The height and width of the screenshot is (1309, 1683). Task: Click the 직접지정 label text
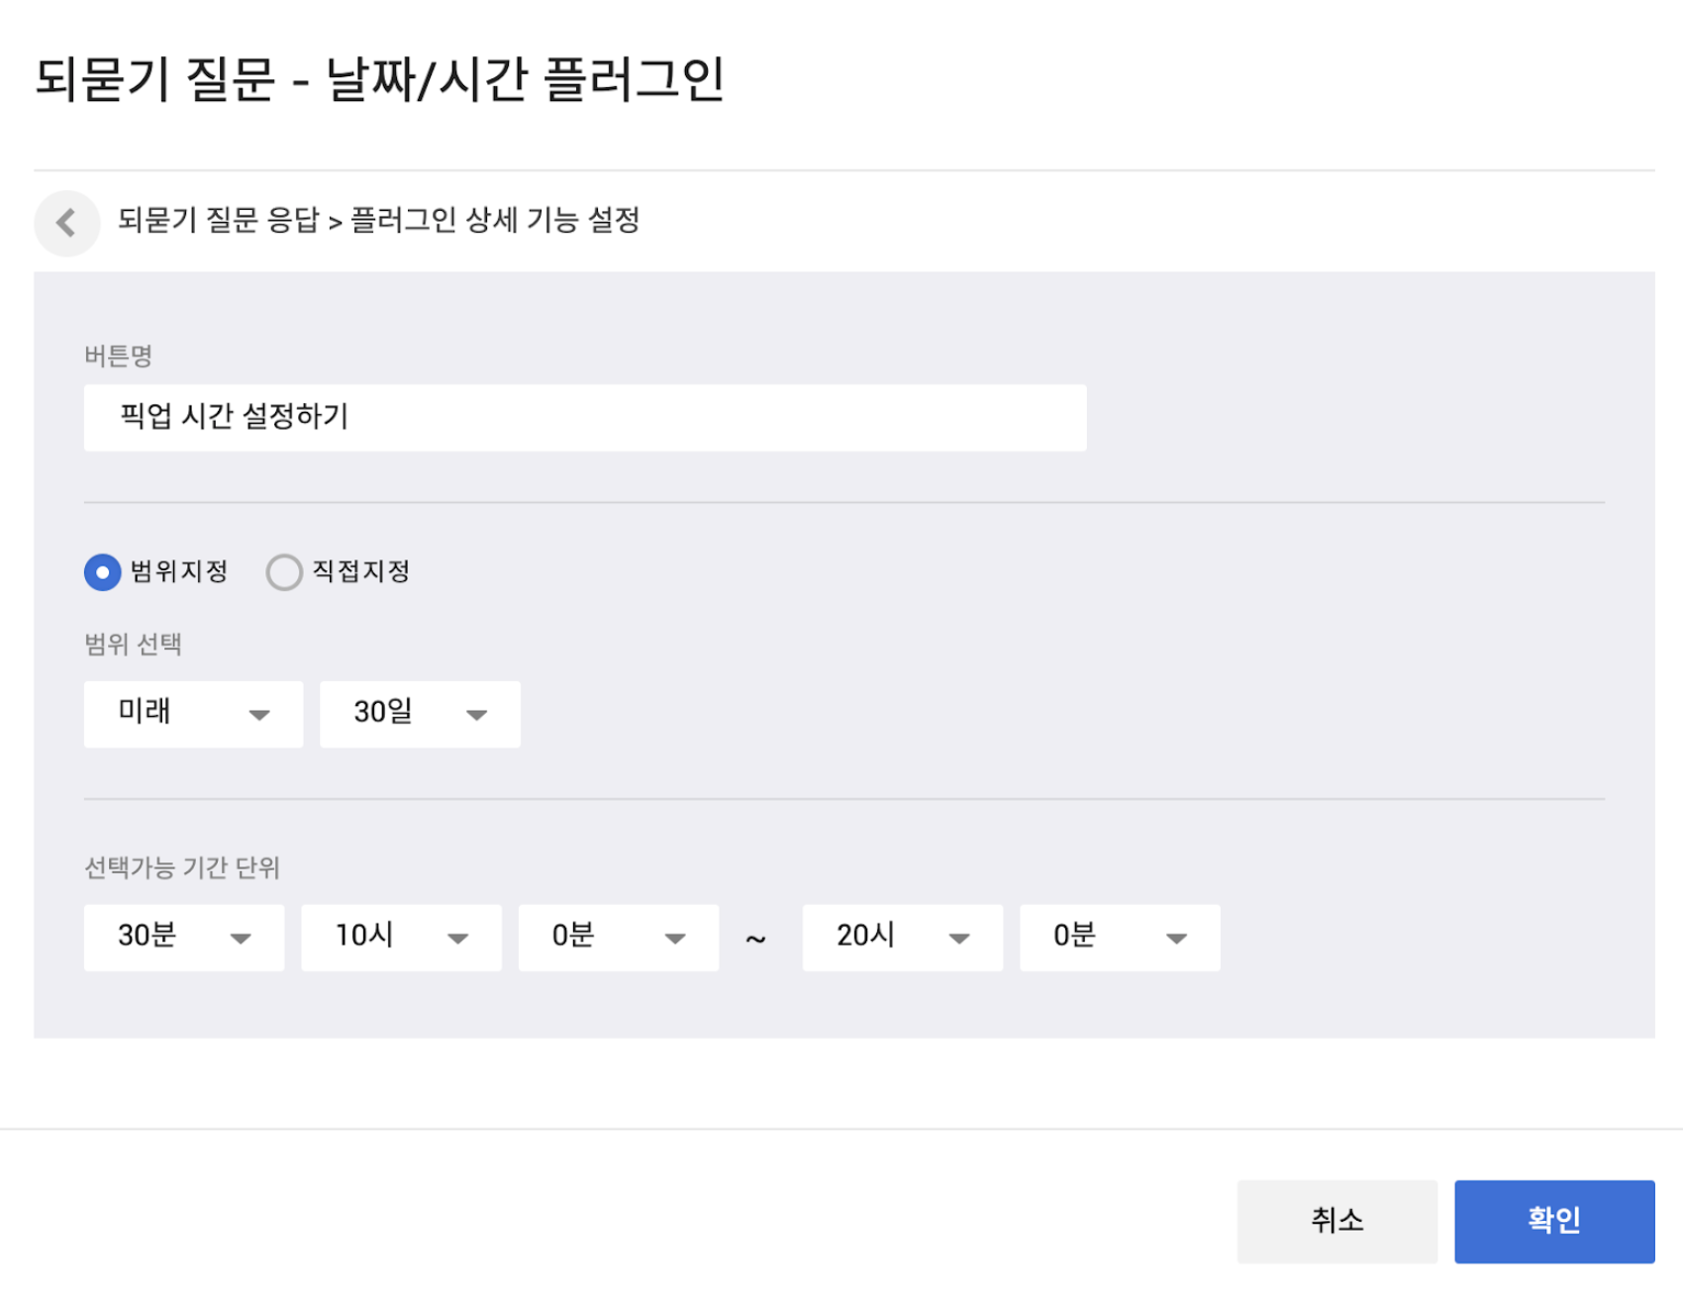click(361, 571)
